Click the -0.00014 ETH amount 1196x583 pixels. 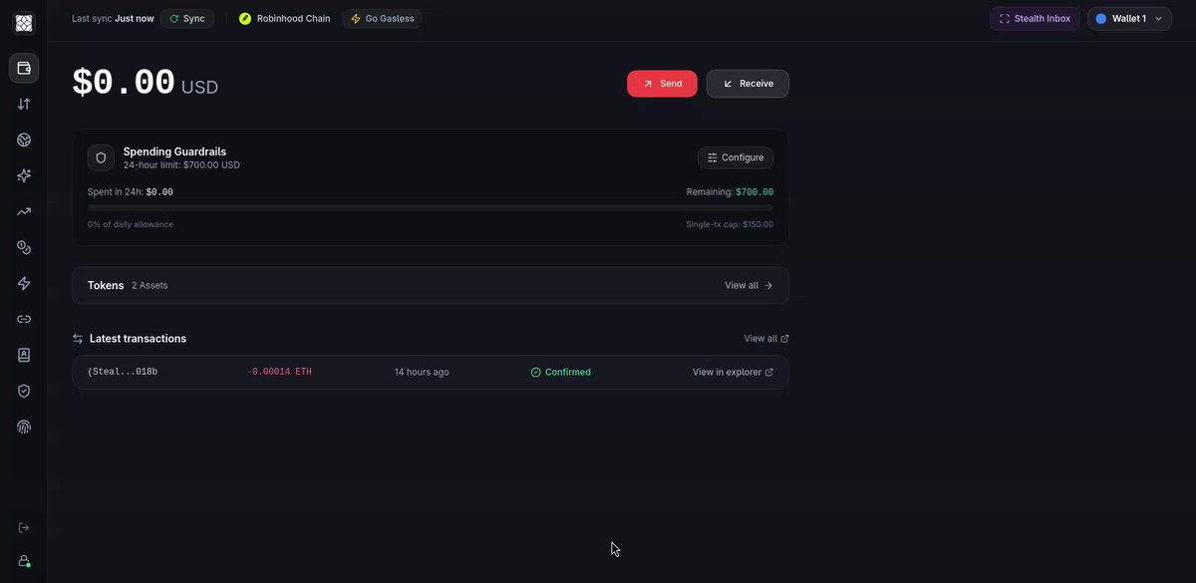coord(279,373)
